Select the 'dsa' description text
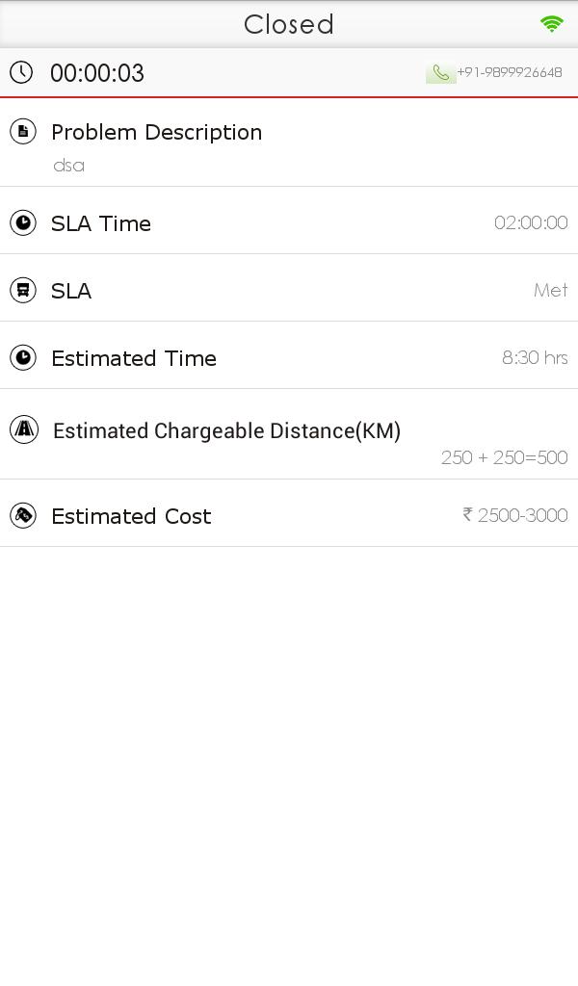 (x=68, y=166)
